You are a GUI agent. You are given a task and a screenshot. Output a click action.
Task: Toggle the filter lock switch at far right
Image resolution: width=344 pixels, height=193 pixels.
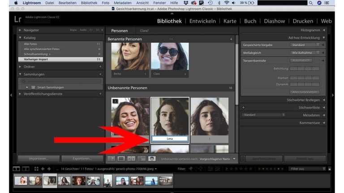pyautogui.click(x=330, y=169)
